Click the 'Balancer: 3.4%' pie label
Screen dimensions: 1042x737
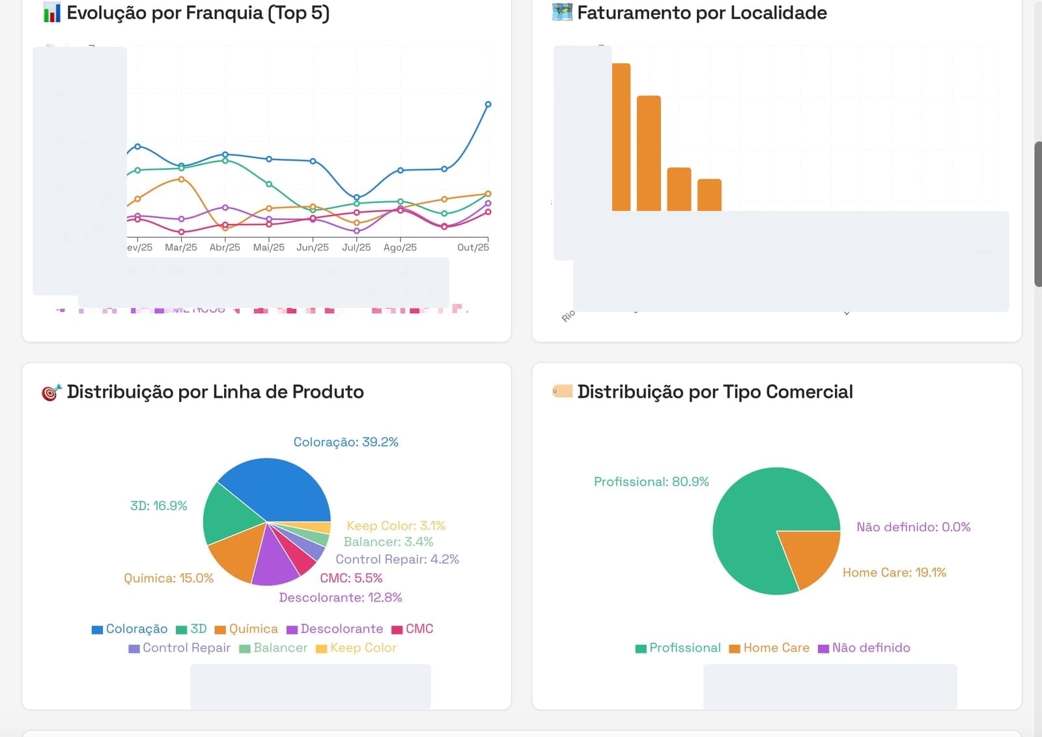388,542
